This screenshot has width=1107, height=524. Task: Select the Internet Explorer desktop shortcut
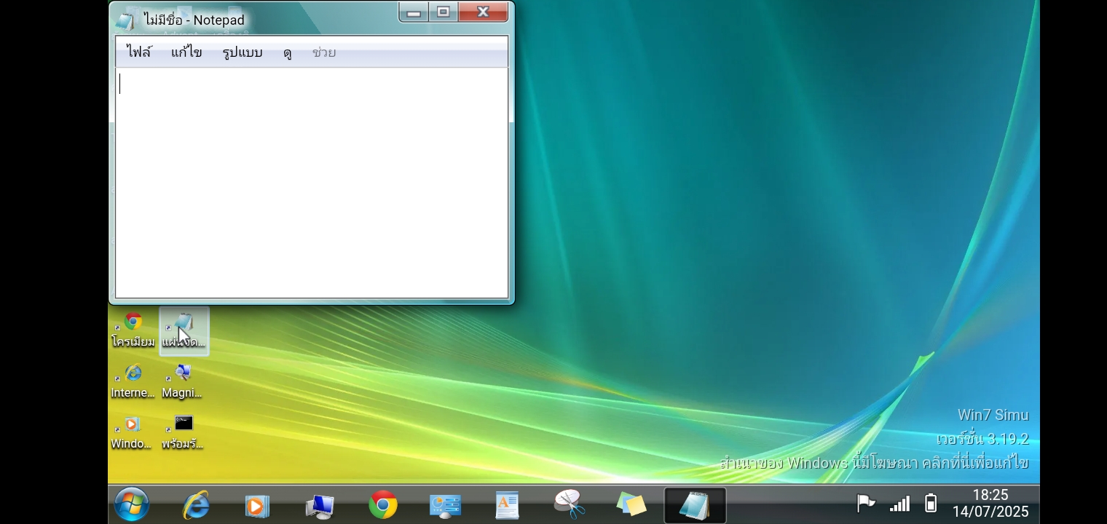click(133, 382)
